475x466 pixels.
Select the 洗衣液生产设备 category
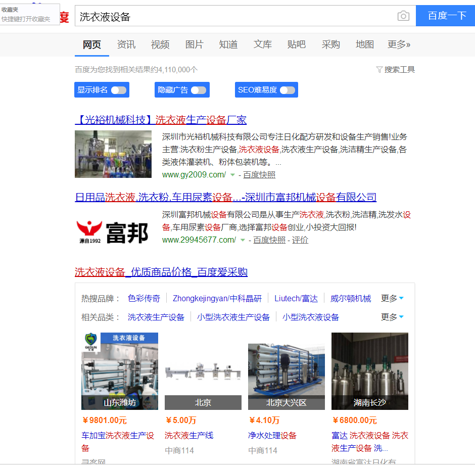coord(156,317)
